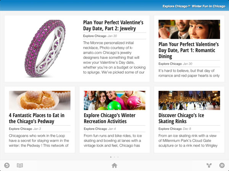Go to next page using double-arrow icon
The height and width of the screenshot is (171, 229).
(x=222, y=165)
